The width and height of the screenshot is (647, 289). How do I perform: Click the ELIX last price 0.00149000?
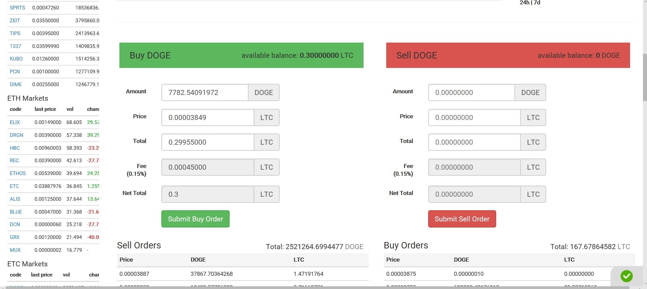click(48, 122)
